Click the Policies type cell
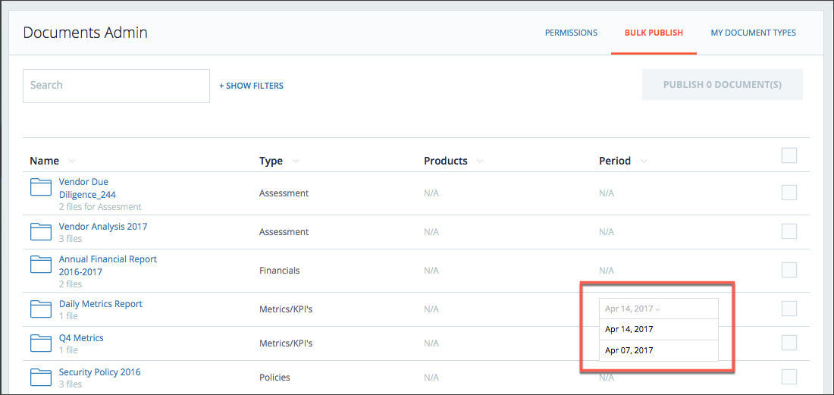 click(x=274, y=378)
